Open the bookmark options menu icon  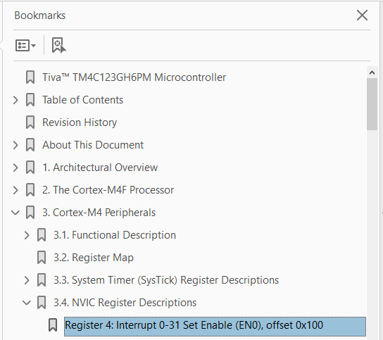click(25, 46)
